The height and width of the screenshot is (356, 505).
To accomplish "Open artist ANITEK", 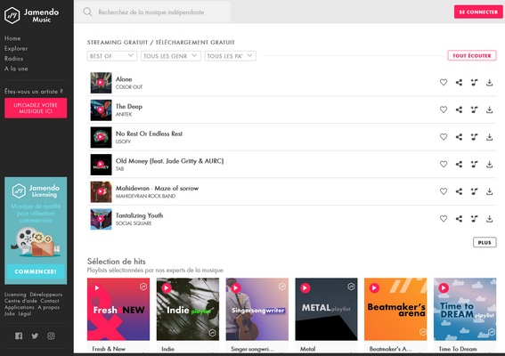I will (124, 115).
